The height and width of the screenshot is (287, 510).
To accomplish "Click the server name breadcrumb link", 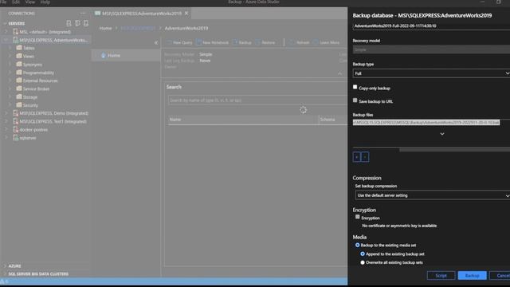I will click(138, 29).
